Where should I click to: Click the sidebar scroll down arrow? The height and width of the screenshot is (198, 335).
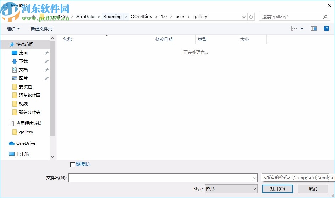coord(52,156)
